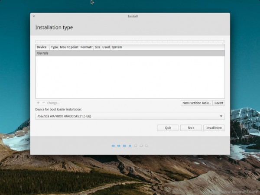Image resolution: width=260 pixels, height=195 pixels.
Task: Create a New Partition Table
Action: click(x=197, y=103)
